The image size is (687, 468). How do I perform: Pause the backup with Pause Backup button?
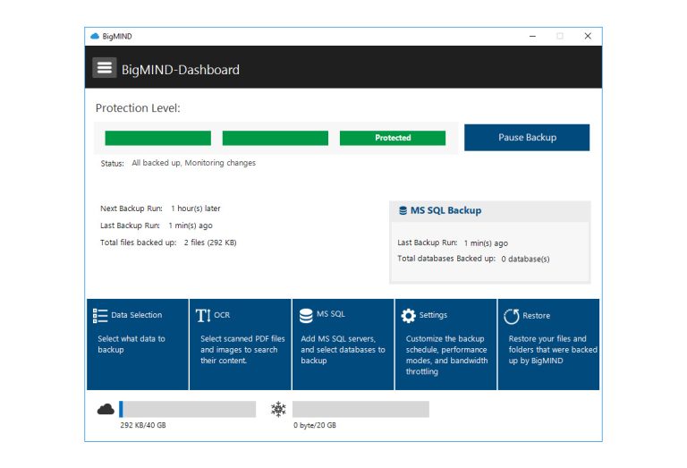527,138
